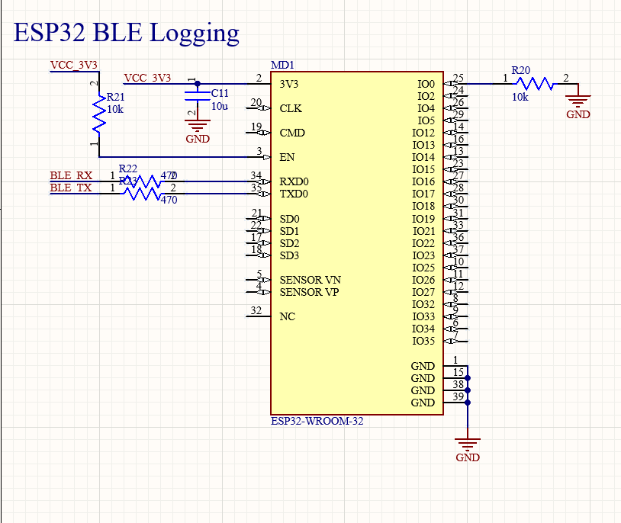Click the "10k" value of R21
621x523 pixels.
[115, 109]
